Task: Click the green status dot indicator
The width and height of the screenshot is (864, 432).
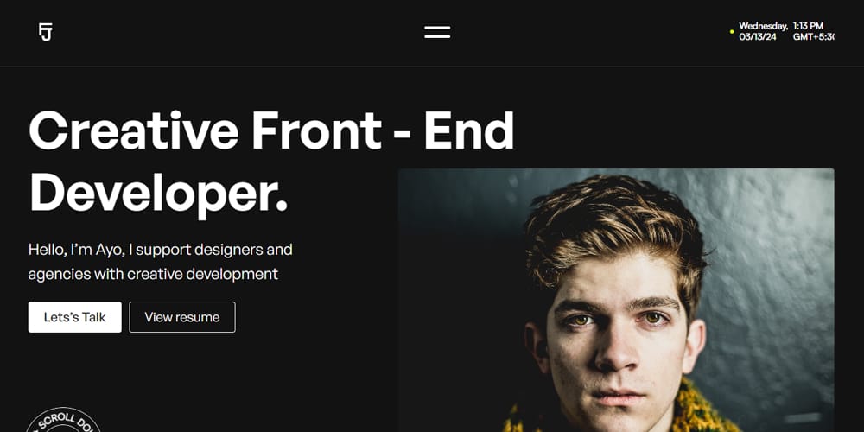Action: pyautogui.click(x=732, y=32)
